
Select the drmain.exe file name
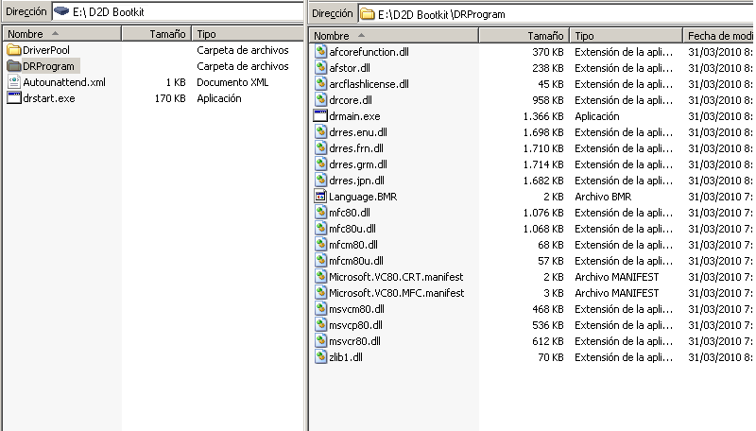pyautogui.click(x=354, y=116)
